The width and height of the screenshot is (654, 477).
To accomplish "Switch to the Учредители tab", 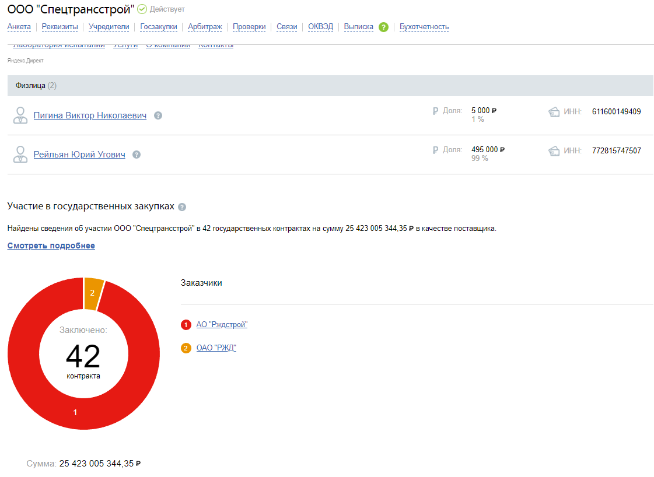I will pyautogui.click(x=109, y=27).
